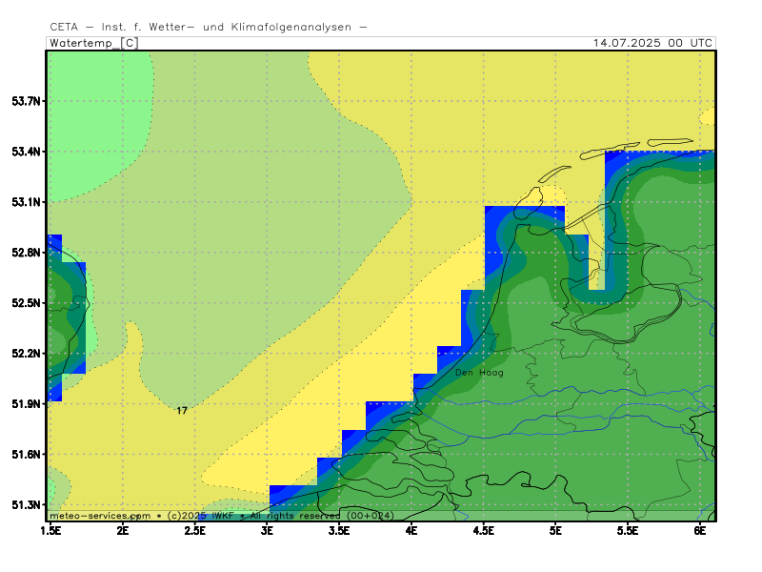Viewport: 762px width, 572px height.
Task: Click the 53.4N latitude axis label
Action: (27, 152)
